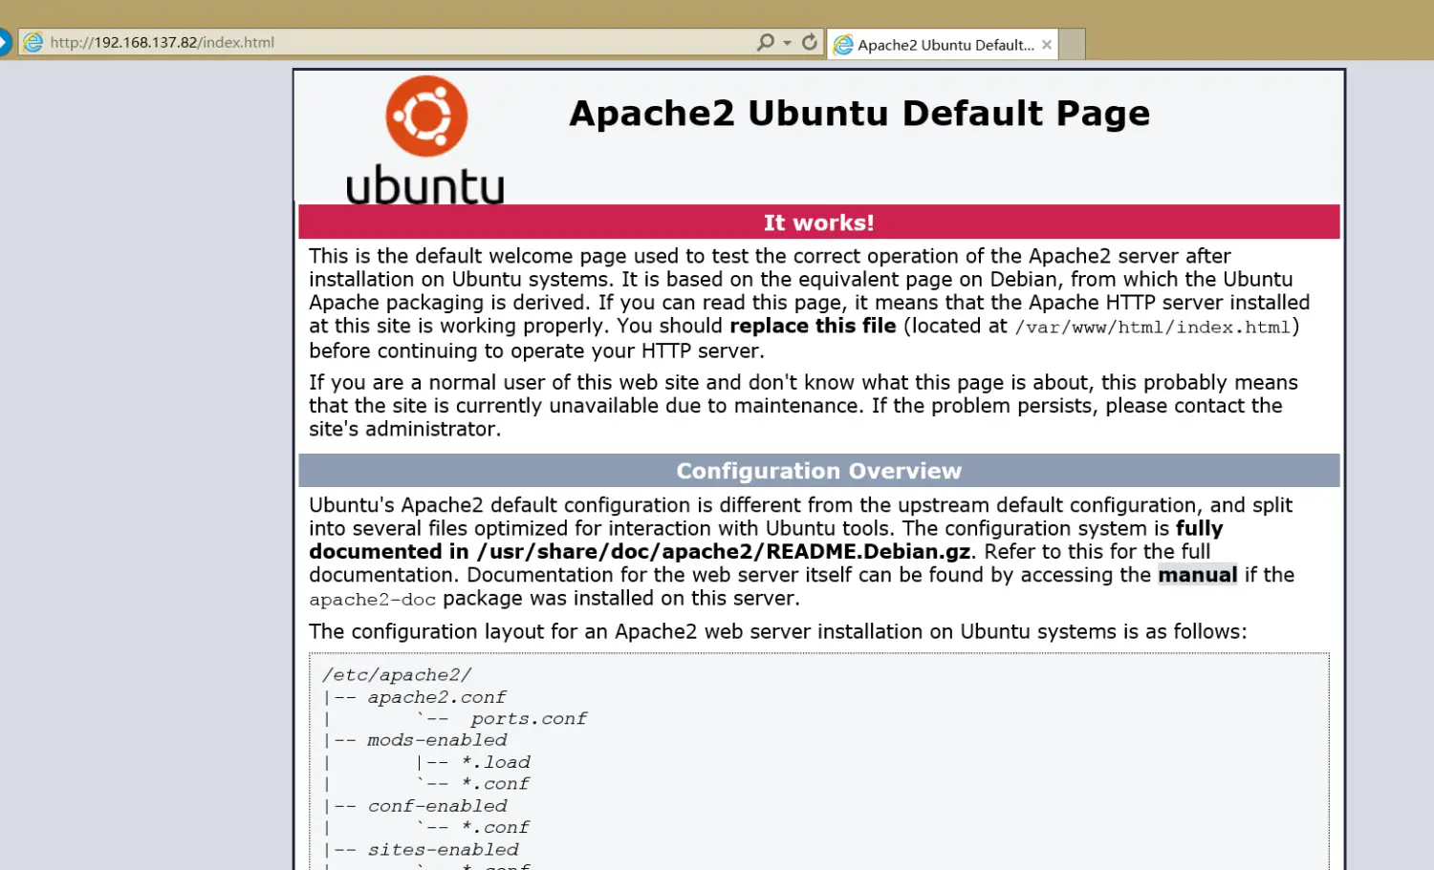Click the red It works! banner
1434x870 pixels.
[x=819, y=223]
